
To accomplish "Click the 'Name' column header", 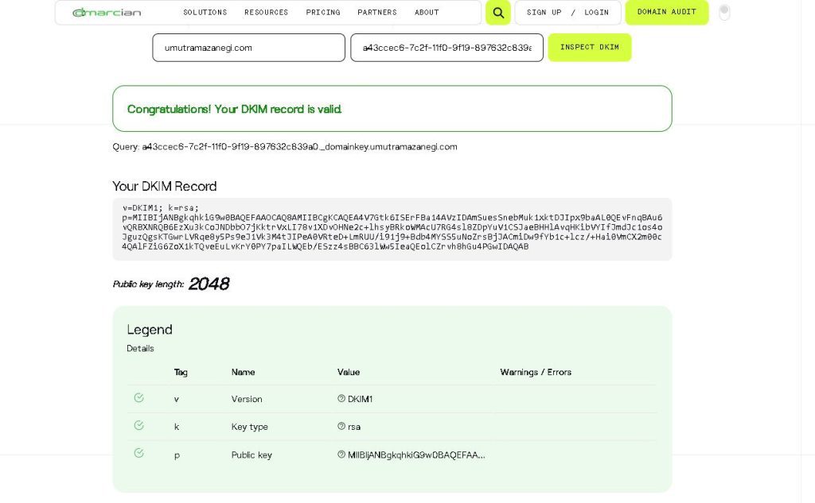I will coord(243,372).
